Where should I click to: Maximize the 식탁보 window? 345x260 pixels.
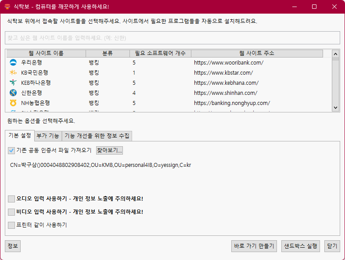314,7
